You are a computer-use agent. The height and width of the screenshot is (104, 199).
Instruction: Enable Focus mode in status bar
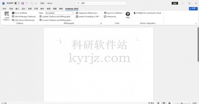point(151,103)
